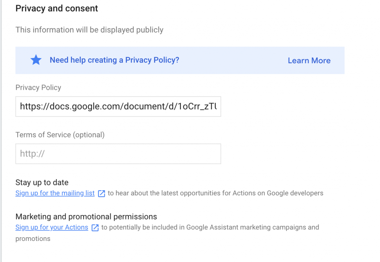The width and height of the screenshot is (380, 262).
Task: Open the Learn More link
Action: point(309,61)
